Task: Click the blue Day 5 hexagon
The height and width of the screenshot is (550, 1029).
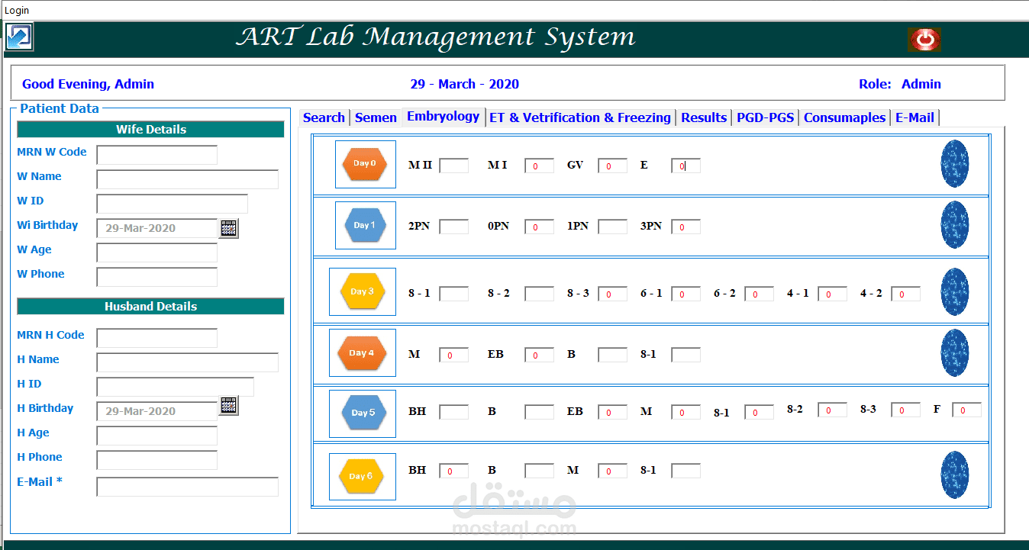Action: (363, 413)
